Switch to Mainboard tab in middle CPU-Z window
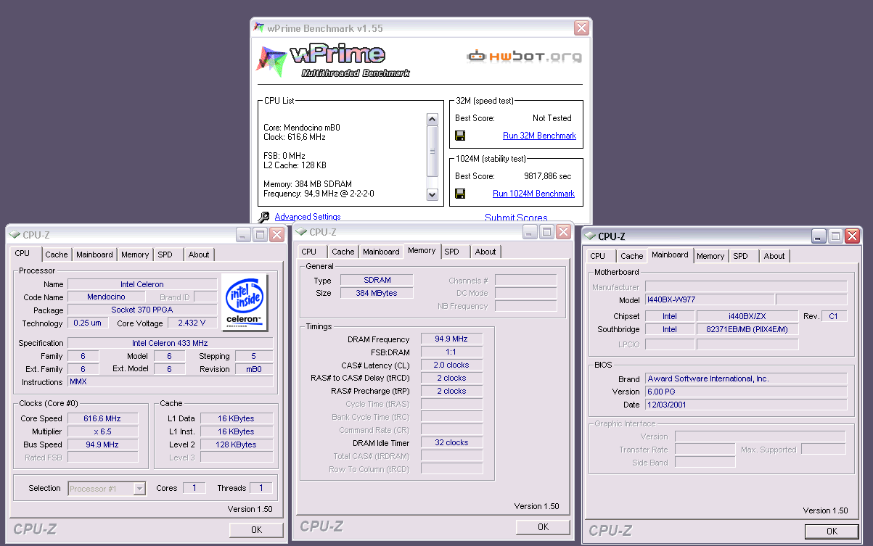This screenshot has height=546, width=873. tap(382, 252)
